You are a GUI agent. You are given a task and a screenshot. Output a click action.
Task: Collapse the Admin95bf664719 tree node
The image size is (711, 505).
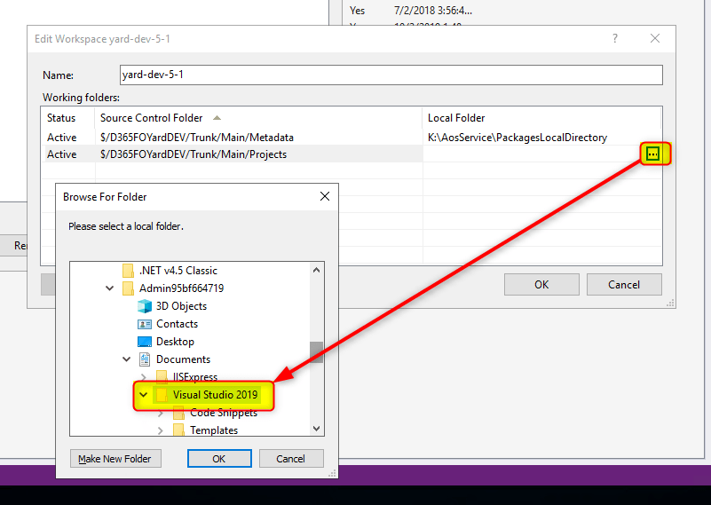[x=110, y=288]
